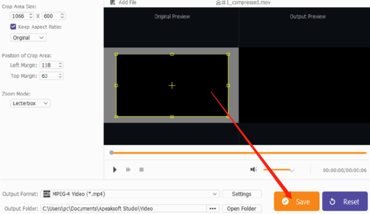Screen dimensions: 370x214
Task: Click the top-right crop handle
Action: point(228,54)
